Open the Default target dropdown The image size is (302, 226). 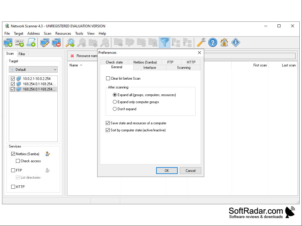(33, 70)
